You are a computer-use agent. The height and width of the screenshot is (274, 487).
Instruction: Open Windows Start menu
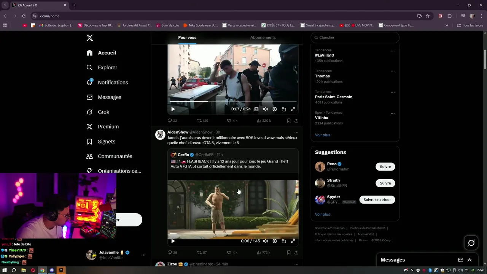click(x=5, y=270)
